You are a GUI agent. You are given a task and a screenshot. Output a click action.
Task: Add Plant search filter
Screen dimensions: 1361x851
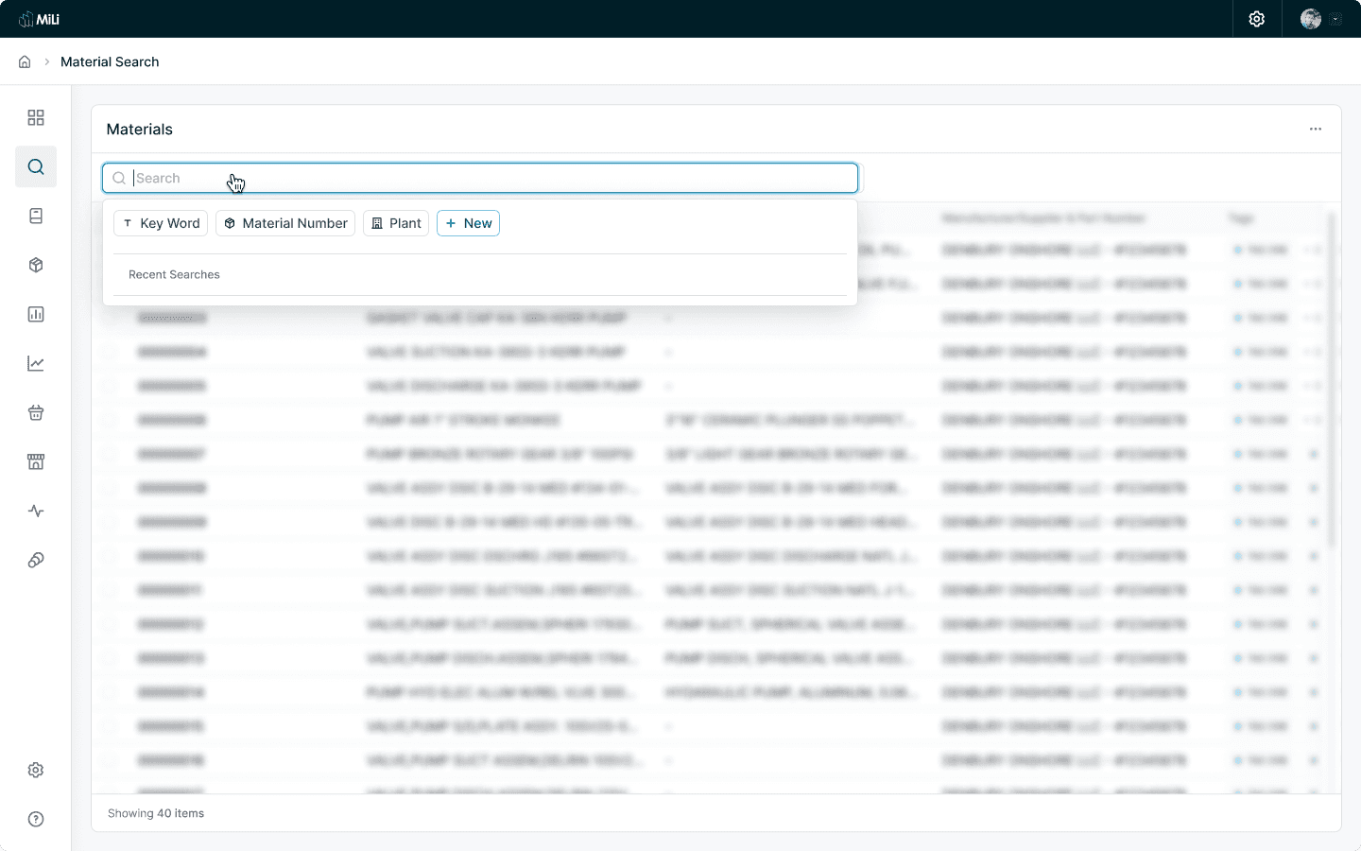coord(396,223)
